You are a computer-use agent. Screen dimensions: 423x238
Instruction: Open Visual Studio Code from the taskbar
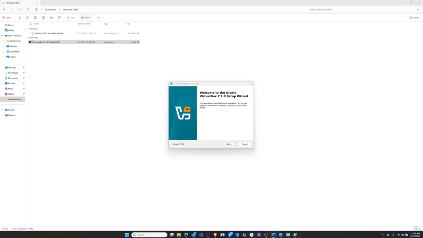click(201, 235)
